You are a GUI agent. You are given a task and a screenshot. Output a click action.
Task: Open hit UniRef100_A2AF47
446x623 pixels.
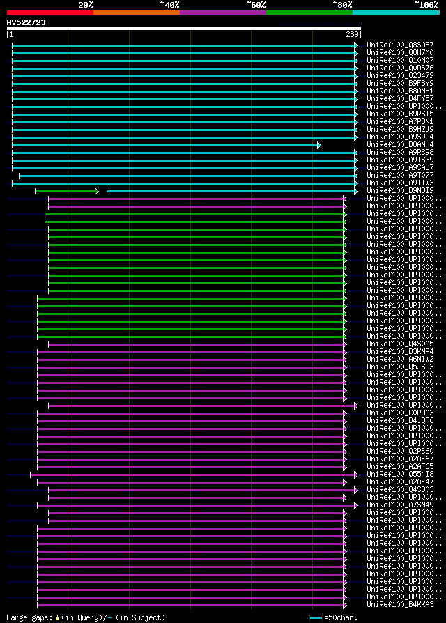400,482
